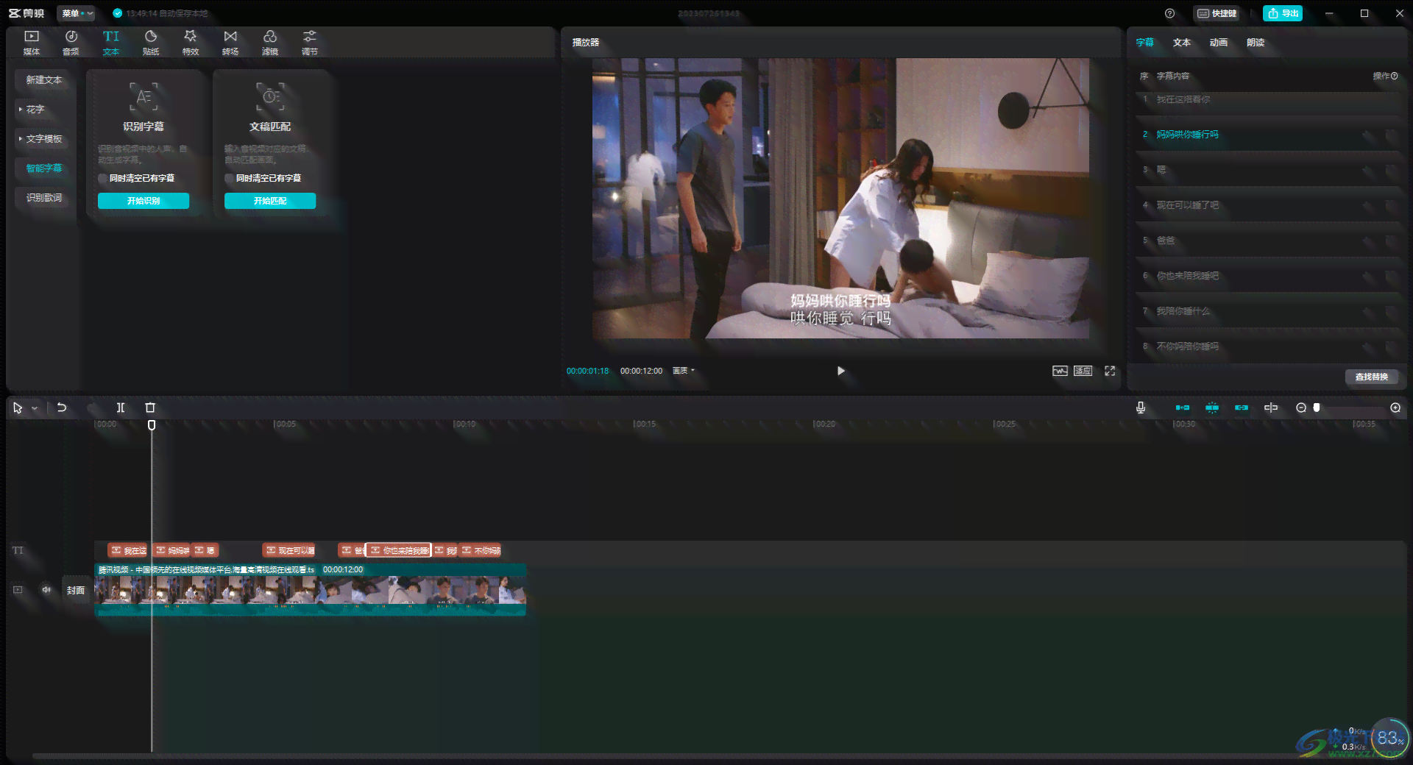
Task: Open the Media (媒体) panel
Action: click(x=32, y=43)
